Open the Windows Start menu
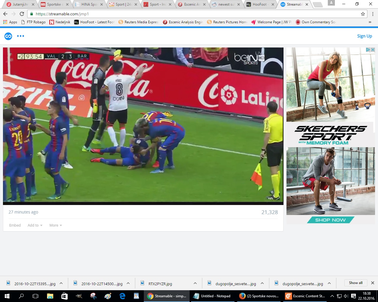Viewport: 378px width, 302px height. click(6, 296)
